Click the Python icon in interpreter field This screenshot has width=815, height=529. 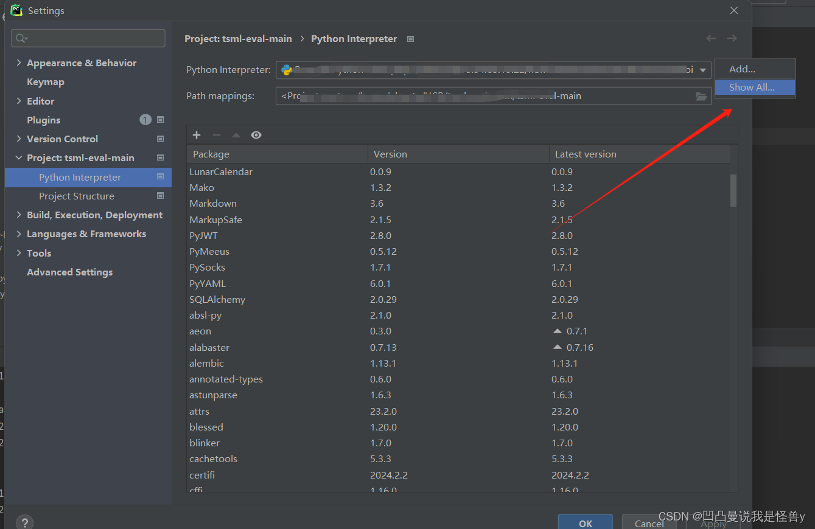(x=287, y=70)
